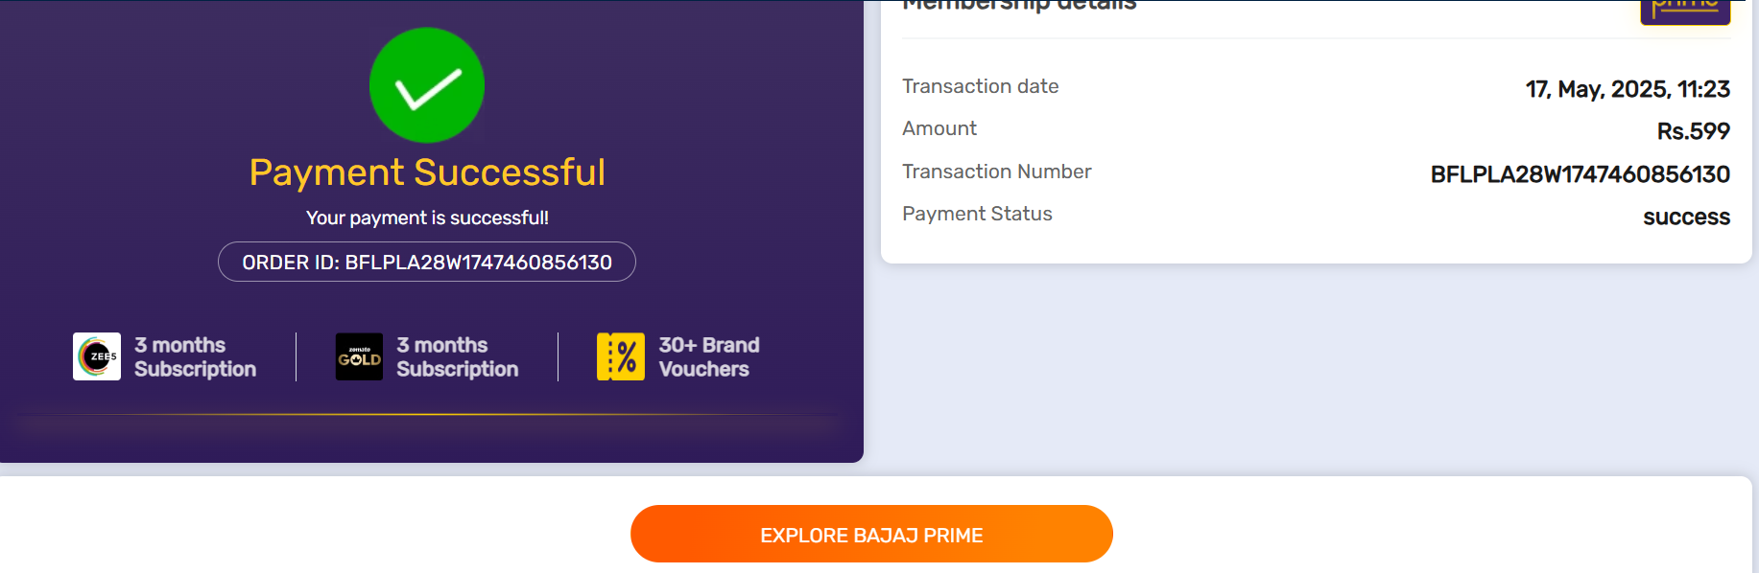The width and height of the screenshot is (1759, 573).
Task: Click the yellow percent voucher icon
Action: (621, 356)
